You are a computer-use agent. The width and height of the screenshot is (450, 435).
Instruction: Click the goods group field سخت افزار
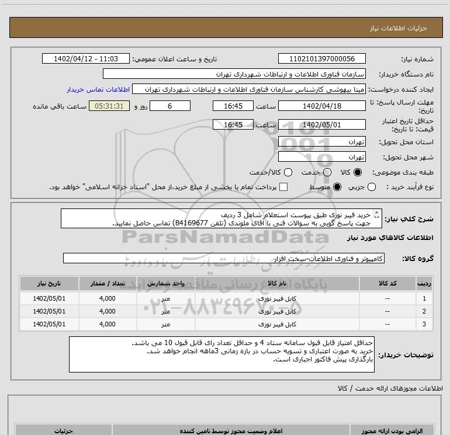(224, 258)
